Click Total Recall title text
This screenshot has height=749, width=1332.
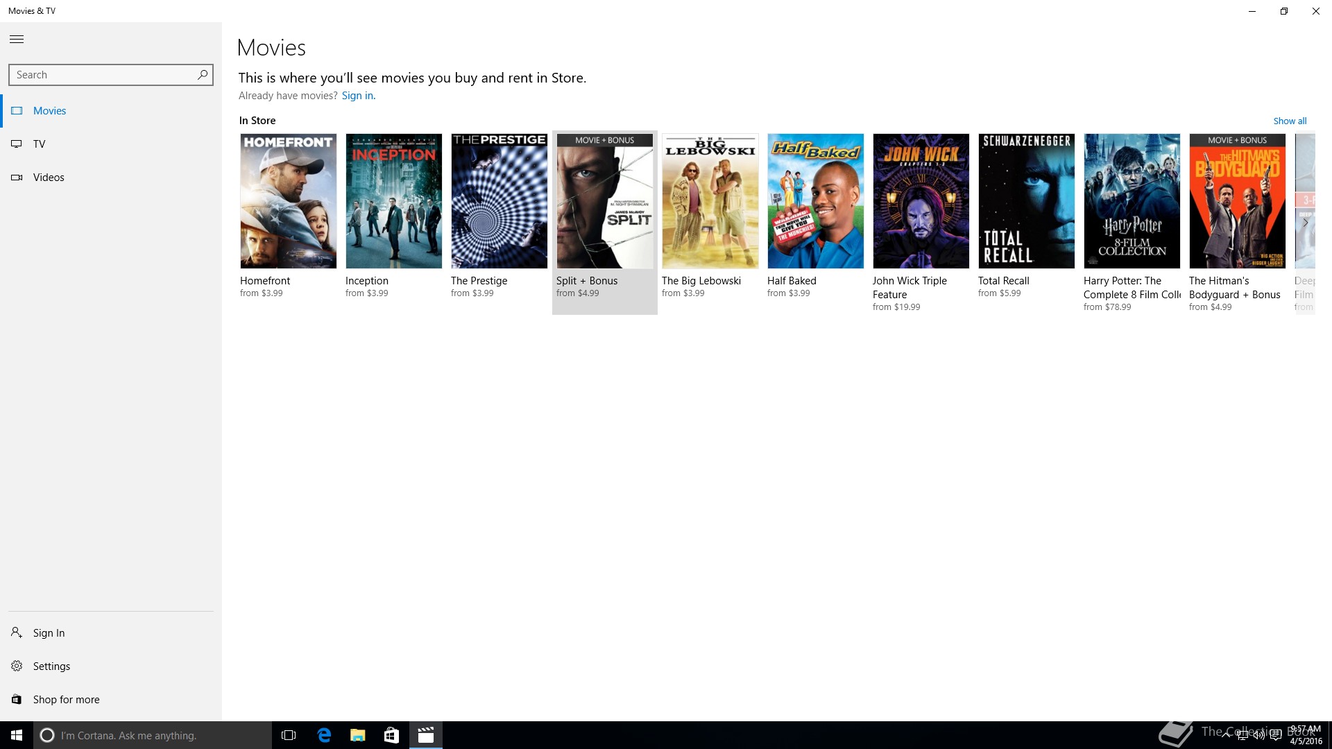(1004, 281)
